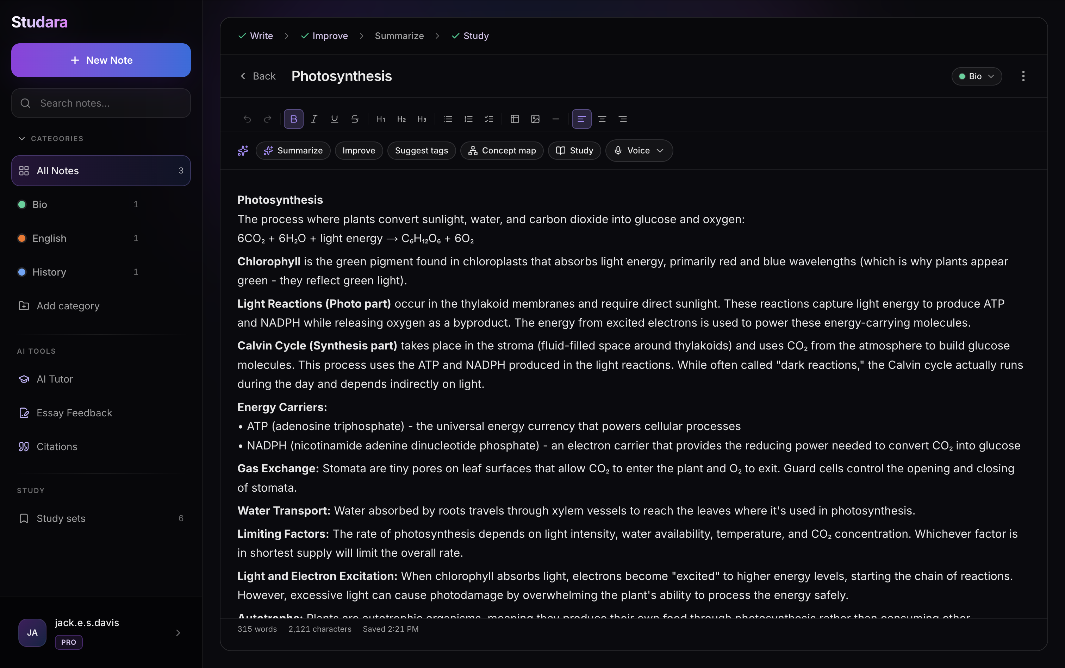
Task: Click the 315 words counter
Action: 257,629
